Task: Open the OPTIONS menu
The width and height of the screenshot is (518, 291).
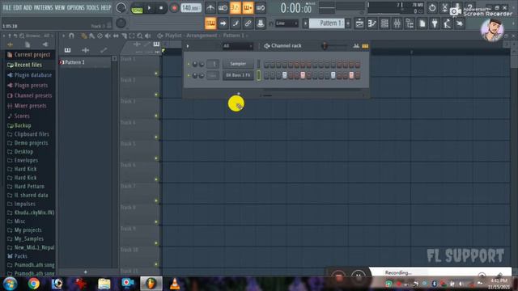Action: tap(75, 7)
